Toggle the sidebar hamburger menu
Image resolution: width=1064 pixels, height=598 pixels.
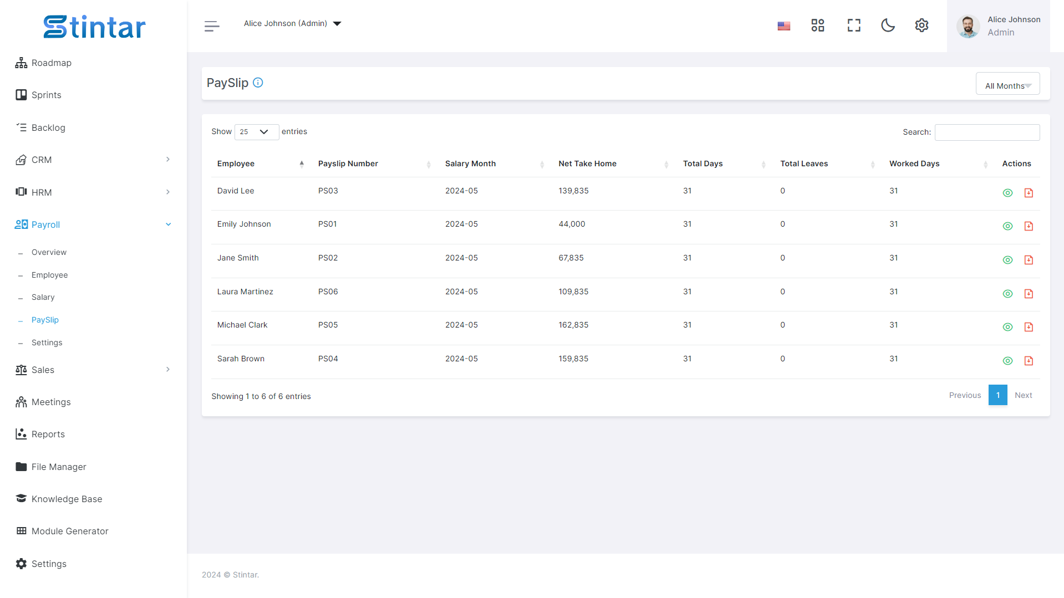(212, 25)
